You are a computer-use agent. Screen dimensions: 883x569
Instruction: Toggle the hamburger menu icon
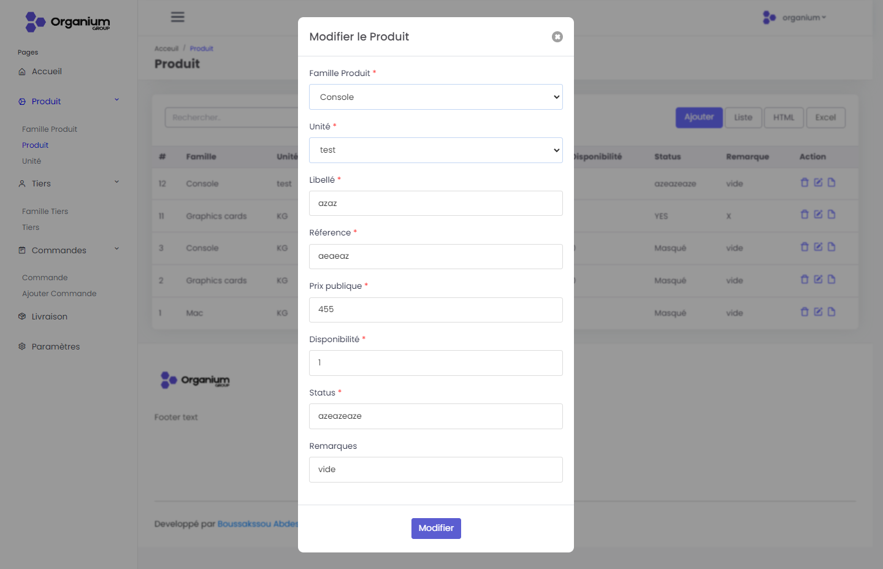(178, 17)
